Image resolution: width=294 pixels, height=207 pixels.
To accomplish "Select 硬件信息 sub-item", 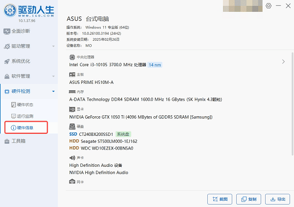I will 26,128.
